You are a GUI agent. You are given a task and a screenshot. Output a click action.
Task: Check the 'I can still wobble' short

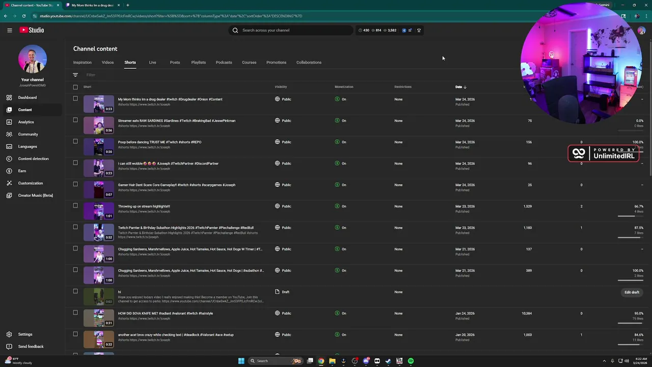(x=75, y=163)
